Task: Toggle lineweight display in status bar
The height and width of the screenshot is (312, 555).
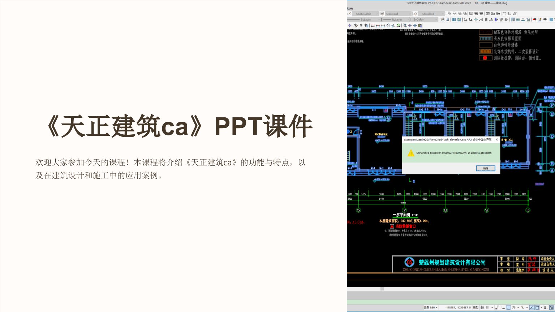Action: pos(546,308)
